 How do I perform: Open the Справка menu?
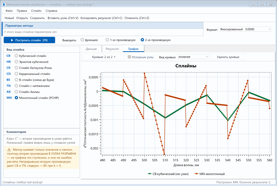tap(51, 11)
